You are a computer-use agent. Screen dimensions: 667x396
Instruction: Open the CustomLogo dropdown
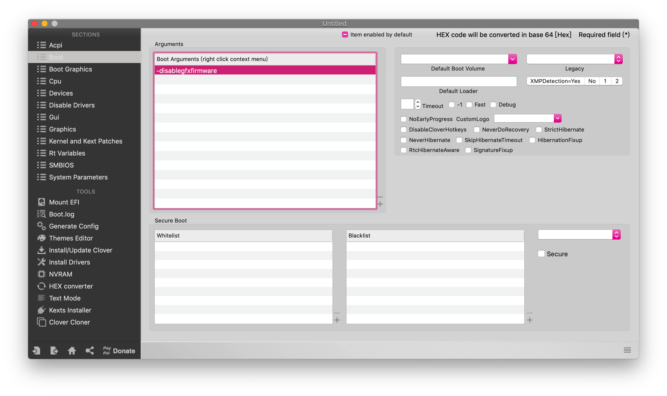557,118
